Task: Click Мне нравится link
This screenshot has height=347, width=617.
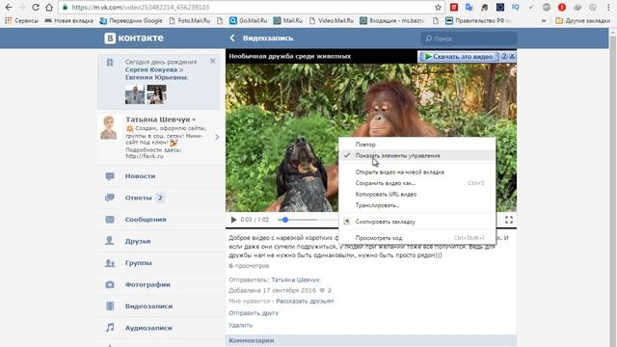Action: (x=249, y=301)
